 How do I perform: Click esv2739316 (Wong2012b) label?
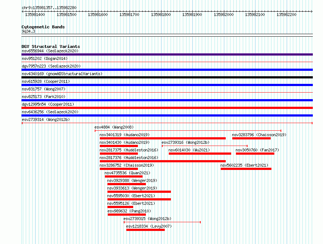pyautogui.click(x=185, y=142)
